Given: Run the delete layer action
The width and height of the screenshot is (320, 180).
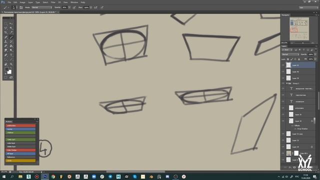Looking at the screenshot, I should coord(20,146).
